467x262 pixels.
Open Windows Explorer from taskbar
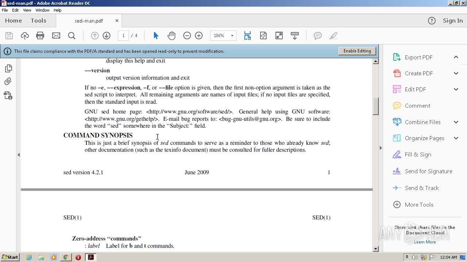pyautogui.click(x=41, y=257)
